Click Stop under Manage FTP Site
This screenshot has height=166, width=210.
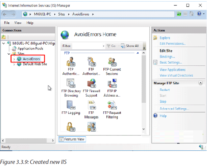[x=163, y=101]
